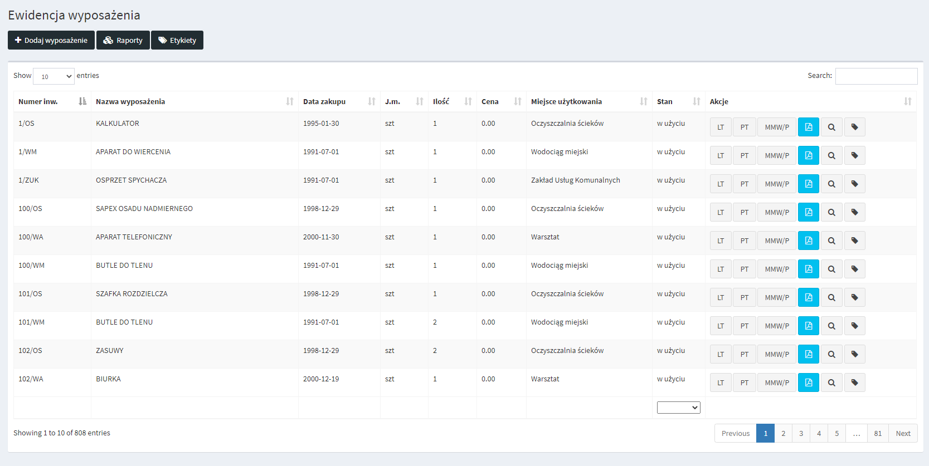Open Raporty section
The width and height of the screenshot is (929, 466).
tap(123, 40)
